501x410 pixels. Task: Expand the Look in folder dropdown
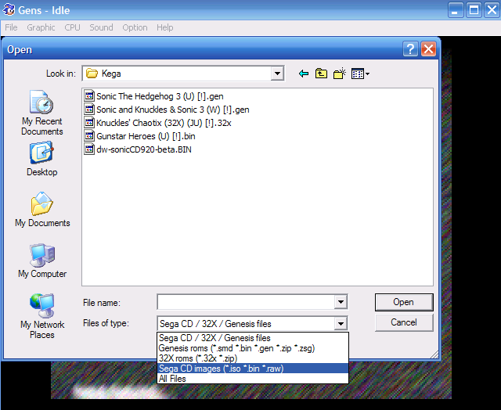[x=277, y=74]
